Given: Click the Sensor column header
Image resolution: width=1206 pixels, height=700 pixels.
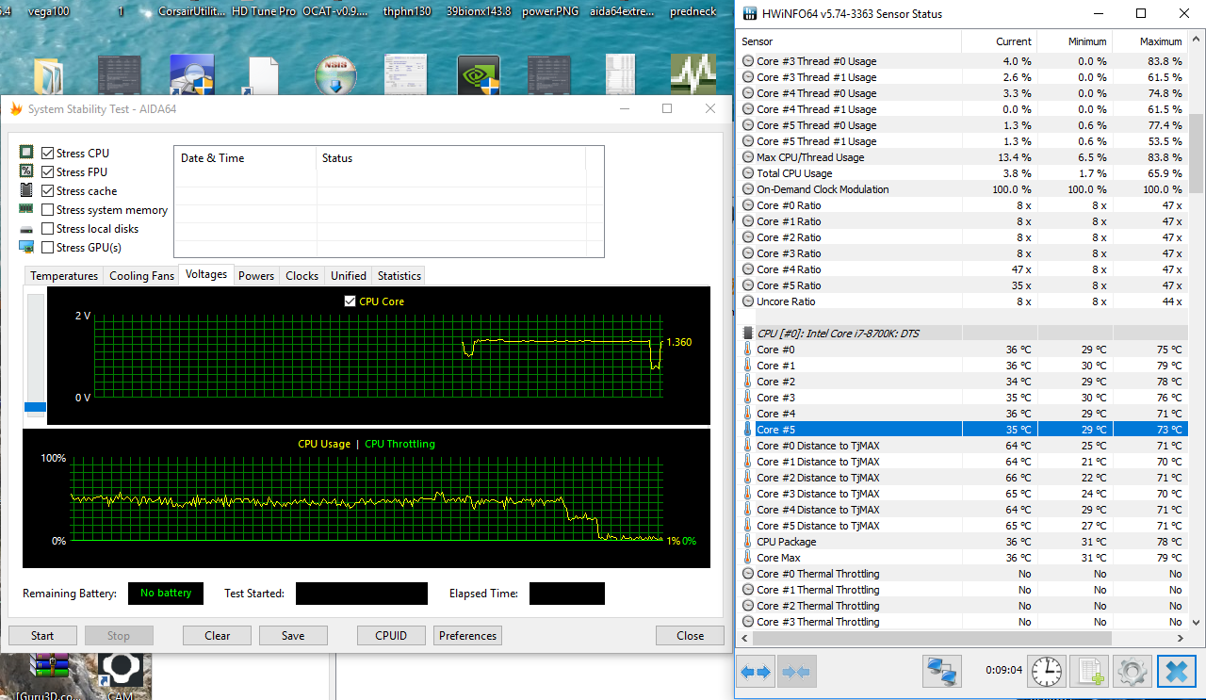Looking at the screenshot, I should [848, 41].
